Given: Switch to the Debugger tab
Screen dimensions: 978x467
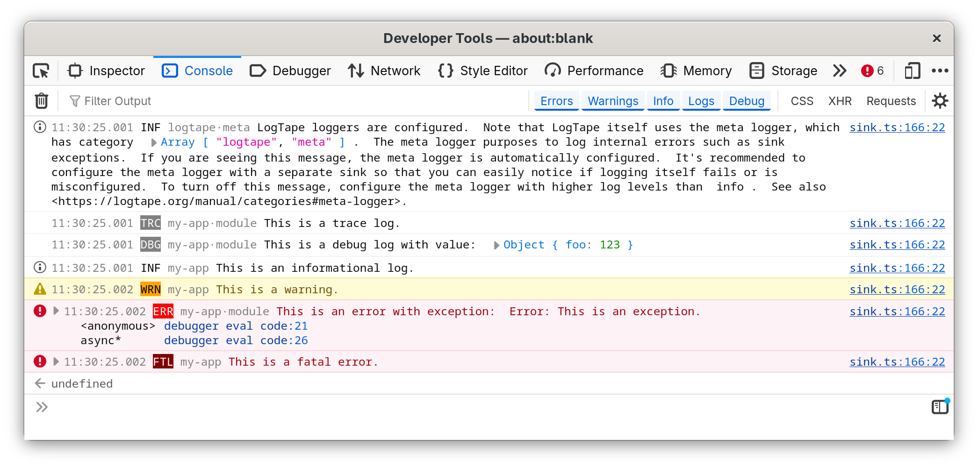Looking at the screenshot, I should pyautogui.click(x=290, y=71).
